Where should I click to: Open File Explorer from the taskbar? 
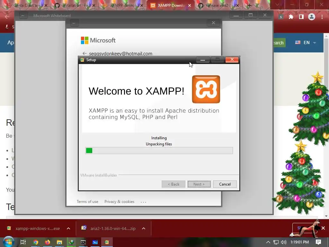click(59, 242)
